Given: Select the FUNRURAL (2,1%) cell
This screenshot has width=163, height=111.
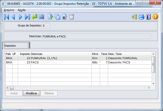Looking at the screenshot, I should (61, 58).
